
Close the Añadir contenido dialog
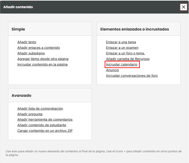183,7
